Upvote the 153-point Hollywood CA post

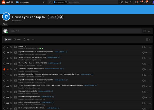coord(4,53)
